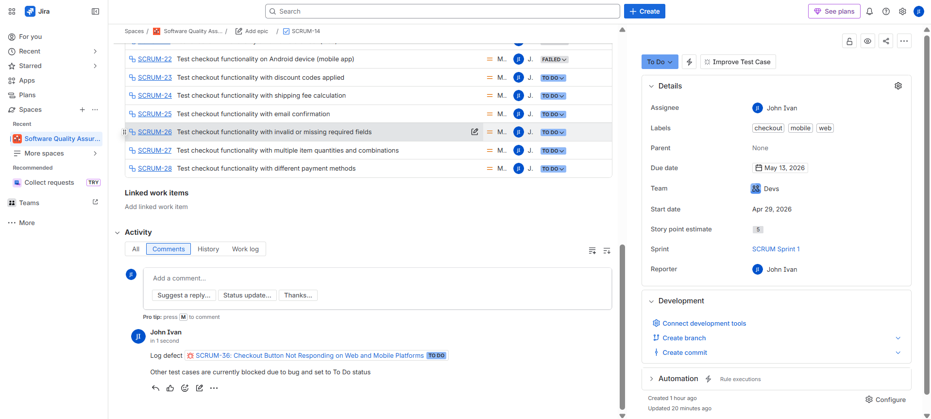
Task: Click See plans button
Action: point(834,11)
